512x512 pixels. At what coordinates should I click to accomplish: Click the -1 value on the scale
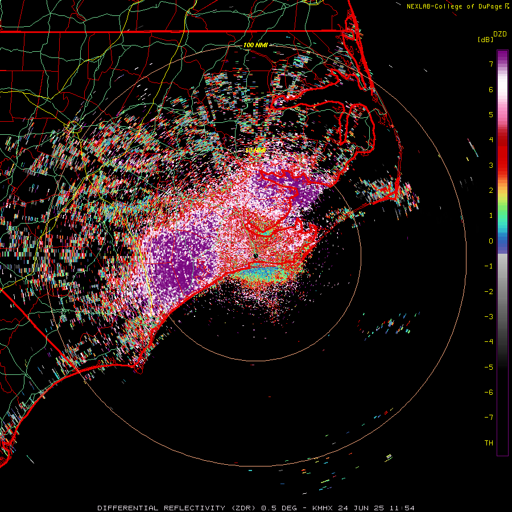click(489, 266)
